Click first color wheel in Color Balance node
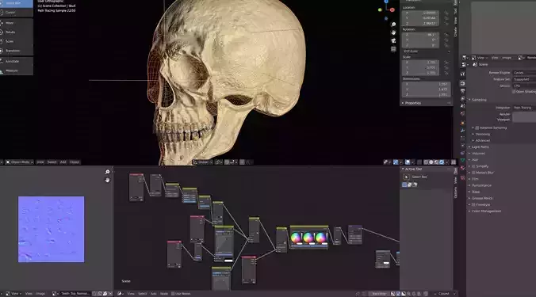This screenshot has height=297, width=536. point(296,238)
